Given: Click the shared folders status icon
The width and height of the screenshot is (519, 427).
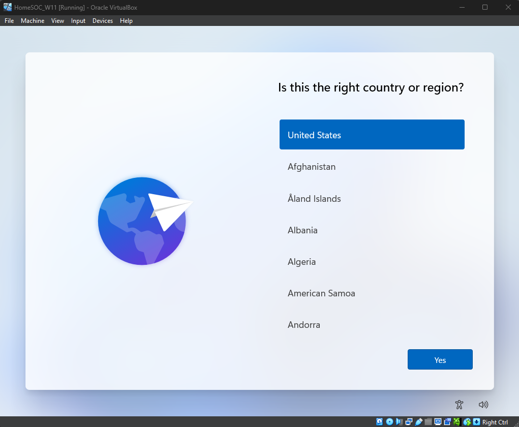Looking at the screenshot, I should (x=428, y=422).
